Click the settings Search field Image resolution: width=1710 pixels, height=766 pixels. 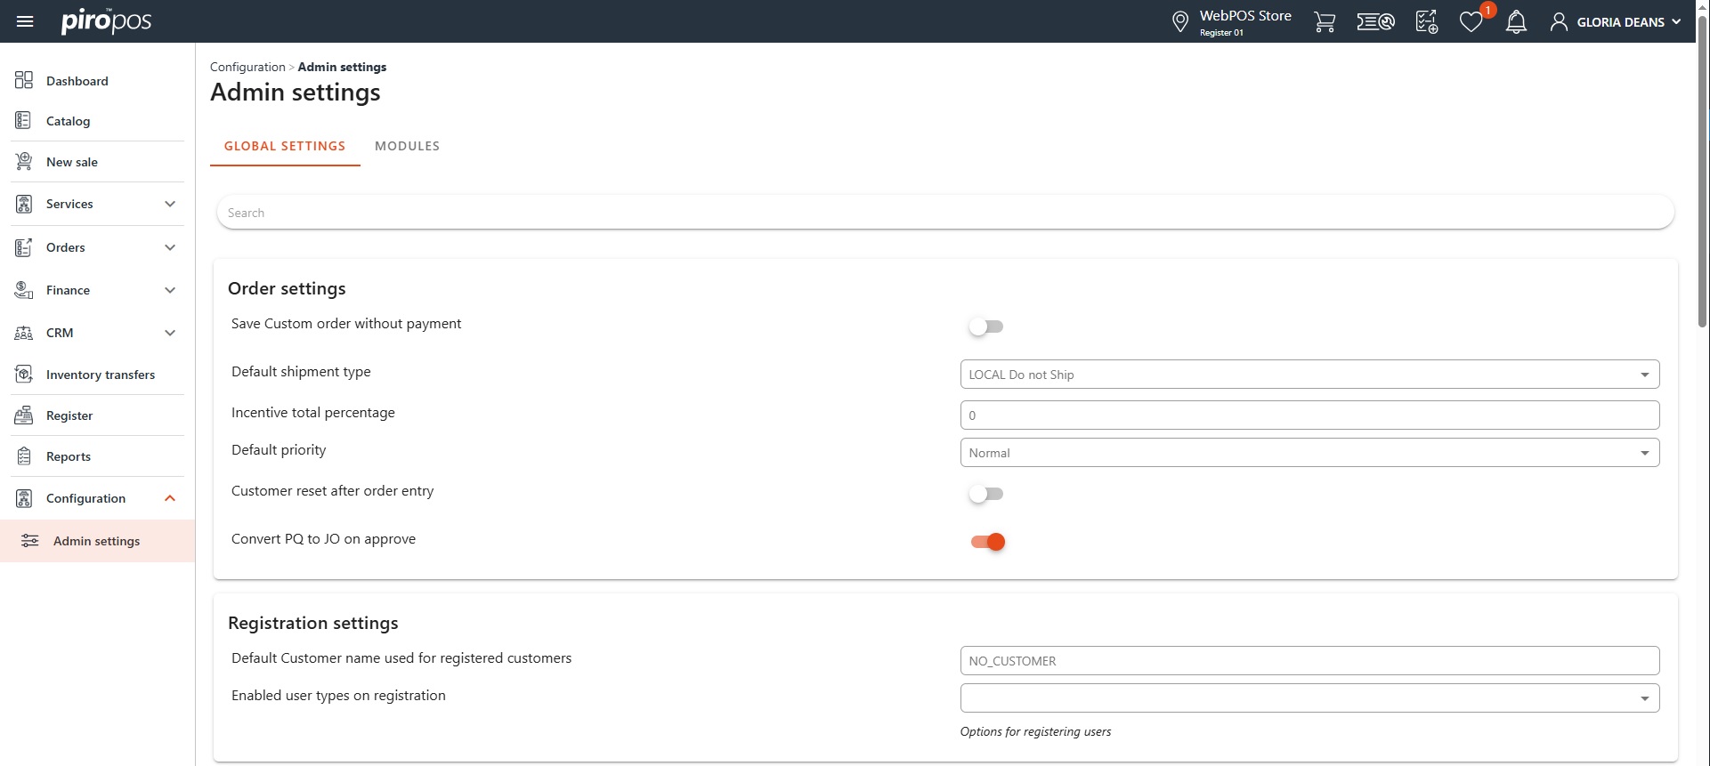[944, 213]
